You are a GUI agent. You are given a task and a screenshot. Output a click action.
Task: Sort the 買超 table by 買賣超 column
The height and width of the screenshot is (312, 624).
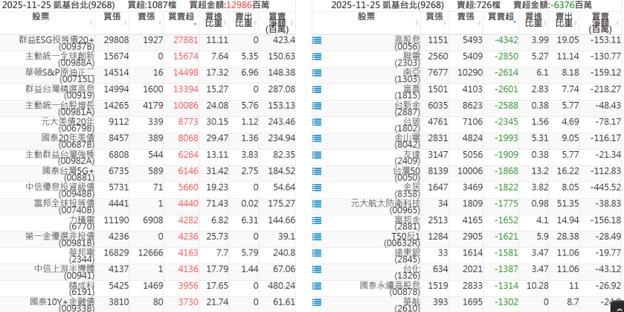click(x=182, y=16)
